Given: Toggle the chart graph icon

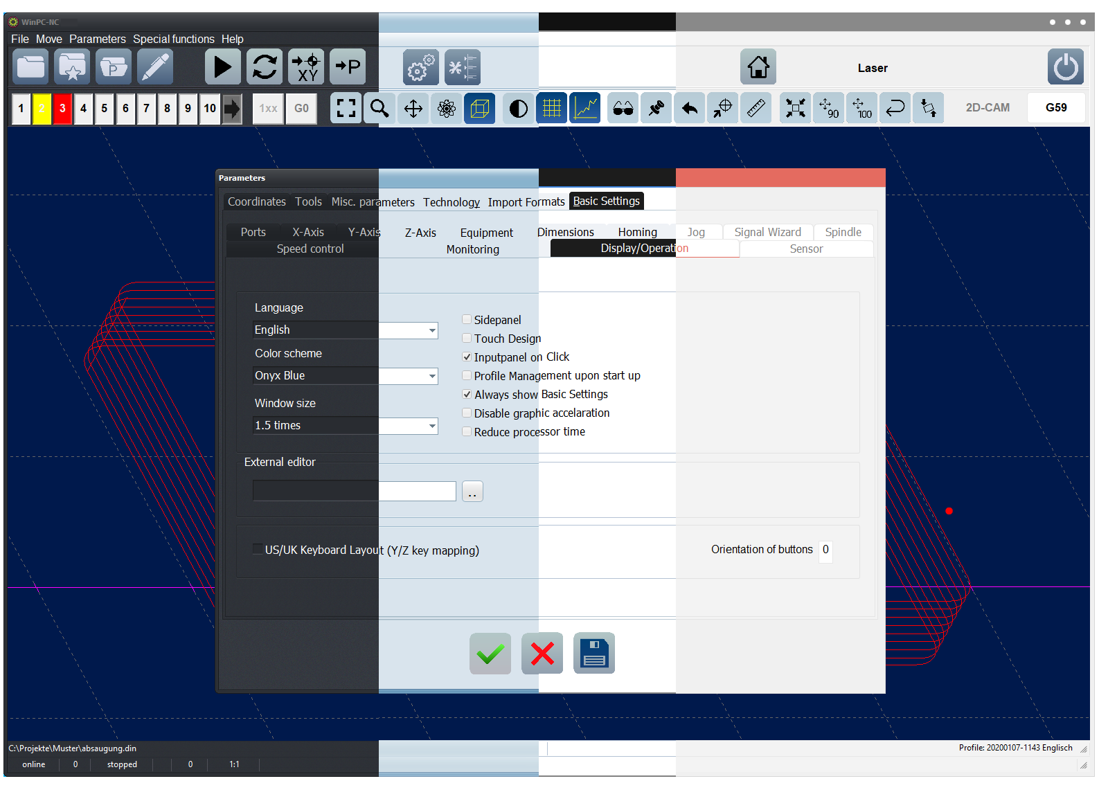Looking at the screenshot, I should (585, 108).
